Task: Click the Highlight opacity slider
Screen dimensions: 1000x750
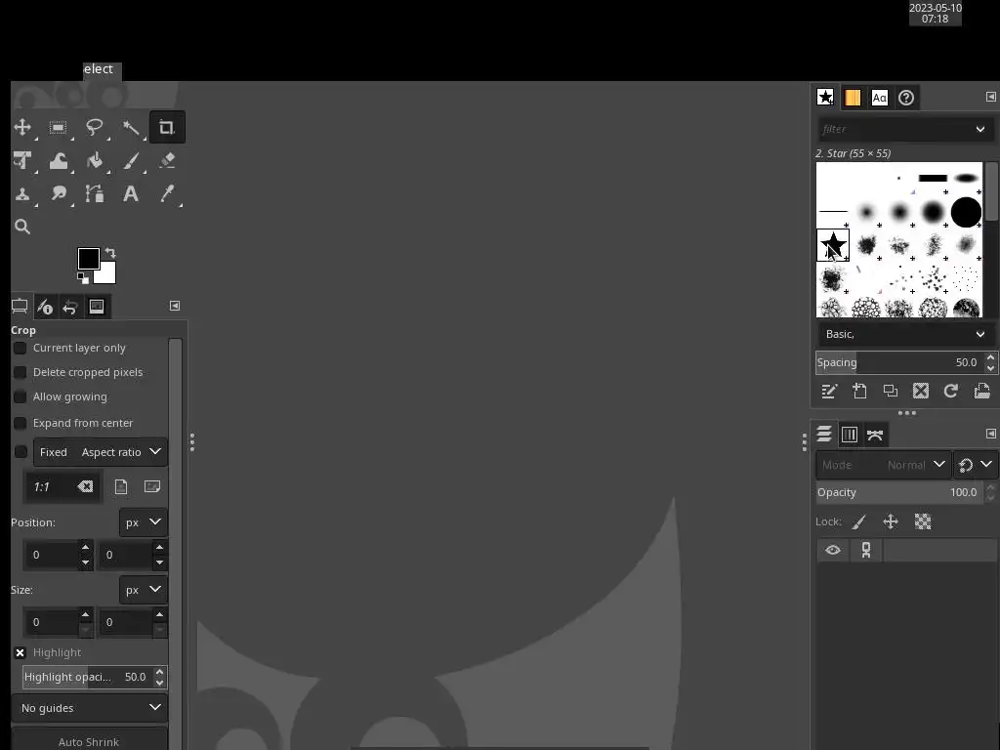Action: [x=89, y=677]
